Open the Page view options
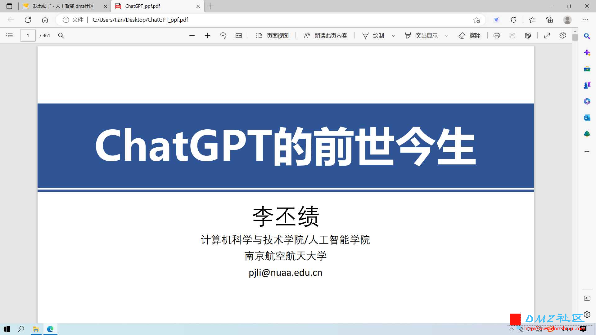 point(272,35)
